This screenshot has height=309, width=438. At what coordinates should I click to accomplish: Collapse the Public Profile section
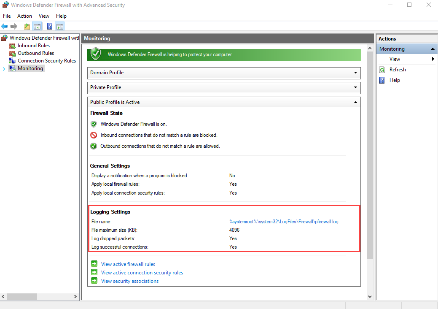tap(355, 102)
